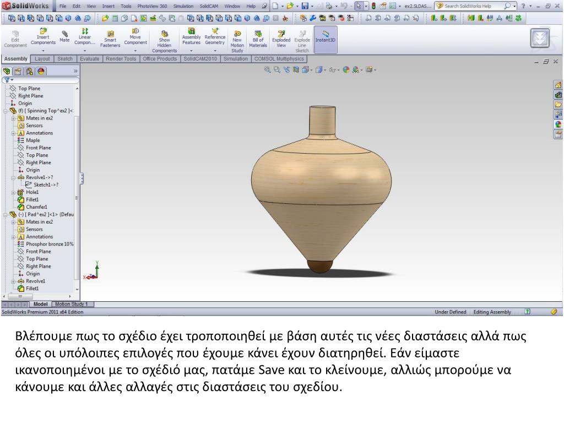564x423 pixels.
Task: Collapse the Spinning Top component node
Action: pyautogui.click(x=5, y=111)
